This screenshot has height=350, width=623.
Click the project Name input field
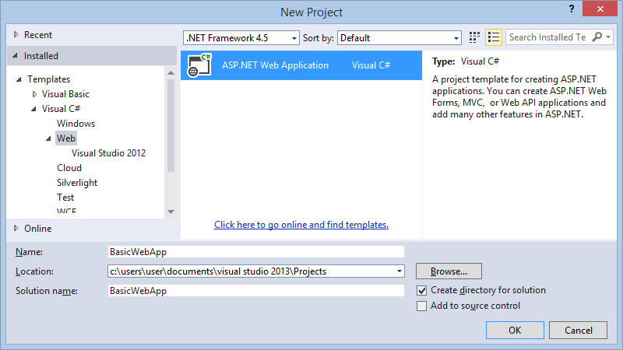[256, 252]
